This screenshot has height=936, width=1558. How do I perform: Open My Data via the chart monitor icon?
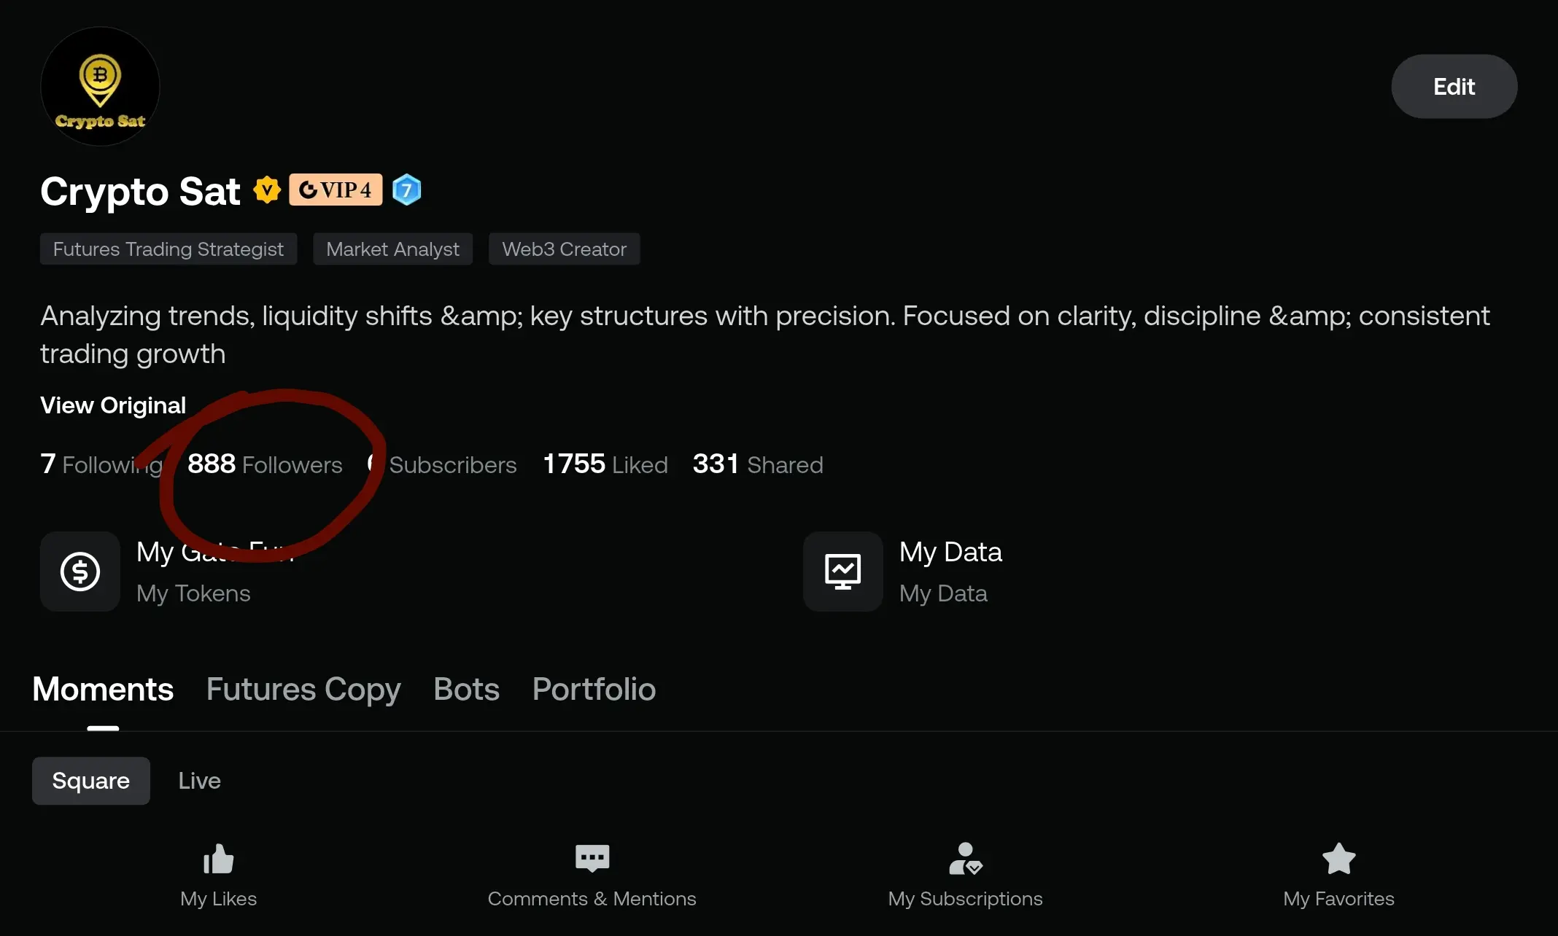842,571
